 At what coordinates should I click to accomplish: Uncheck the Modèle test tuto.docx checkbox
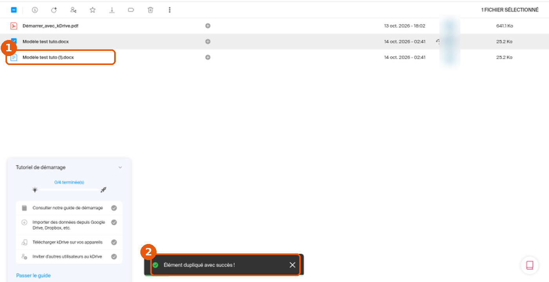tap(14, 41)
